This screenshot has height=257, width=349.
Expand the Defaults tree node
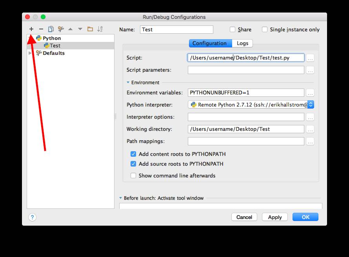(30, 53)
